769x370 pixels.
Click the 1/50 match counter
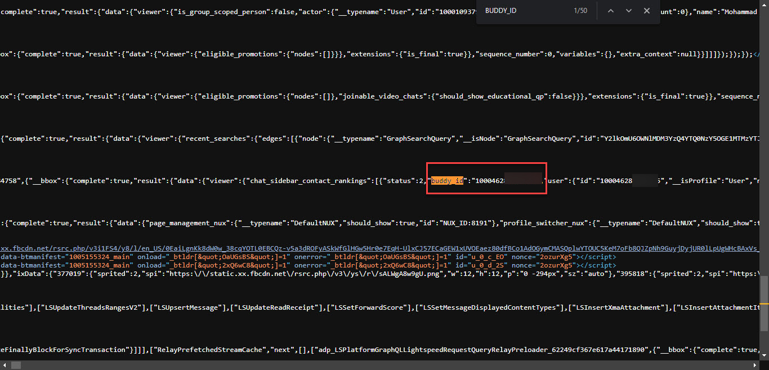click(580, 11)
